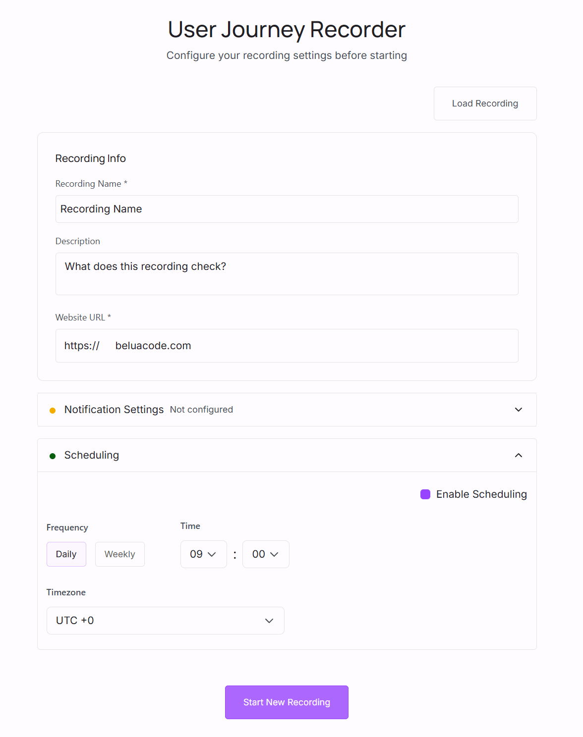Start a new recording
583x737 pixels.
(287, 702)
